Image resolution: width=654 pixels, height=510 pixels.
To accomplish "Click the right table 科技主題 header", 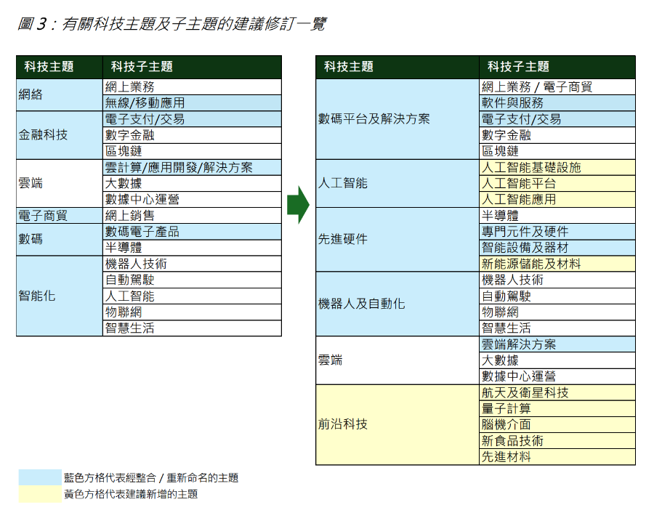I will pyautogui.click(x=397, y=67).
